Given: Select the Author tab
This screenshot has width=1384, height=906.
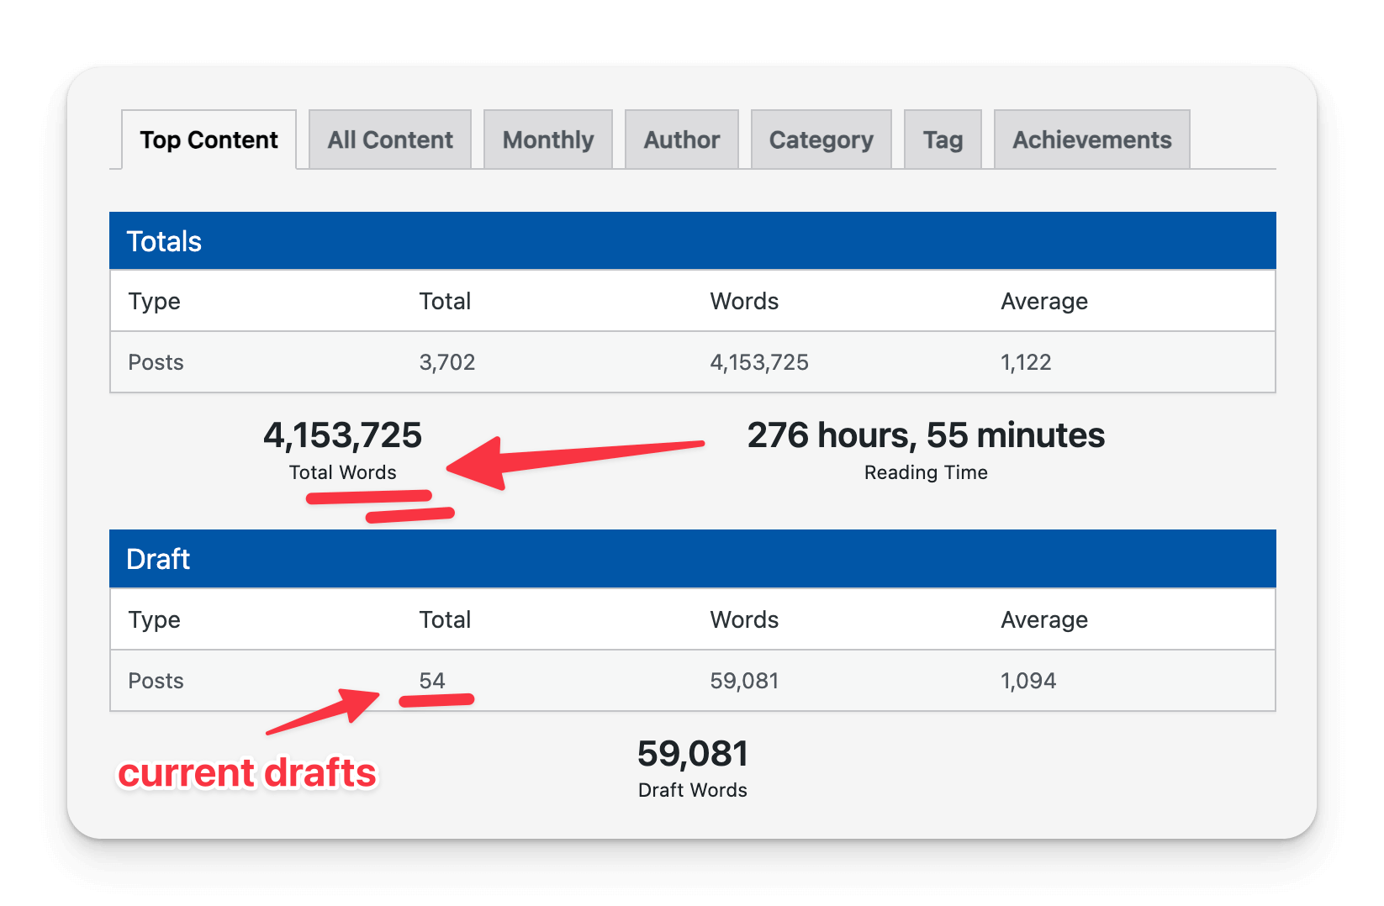Looking at the screenshot, I should pos(681,140).
